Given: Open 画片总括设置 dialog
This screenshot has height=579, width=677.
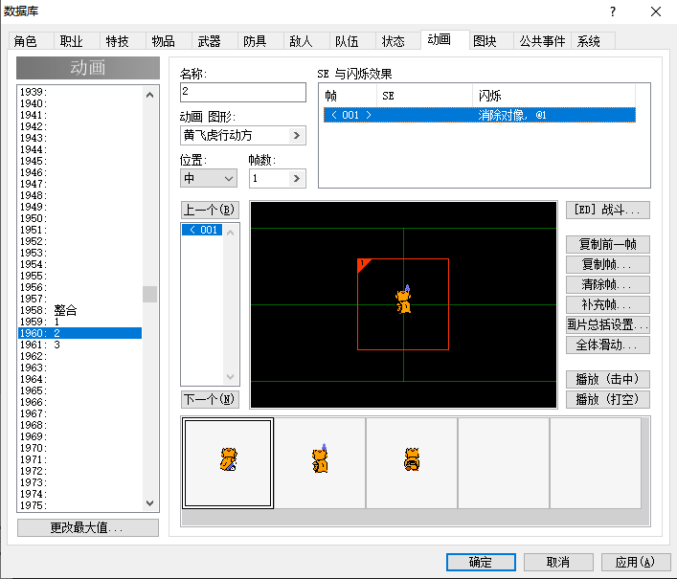Looking at the screenshot, I should (607, 324).
